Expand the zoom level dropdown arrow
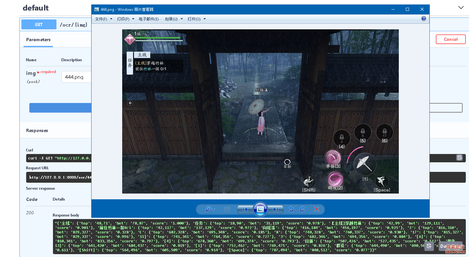 click(214, 209)
